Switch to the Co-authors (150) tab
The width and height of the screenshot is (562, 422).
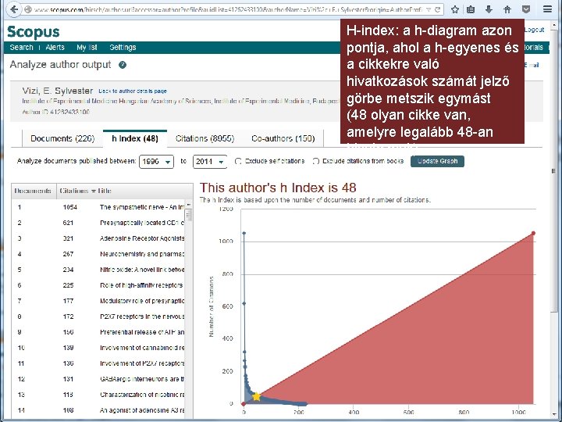pyautogui.click(x=283, y=138)
